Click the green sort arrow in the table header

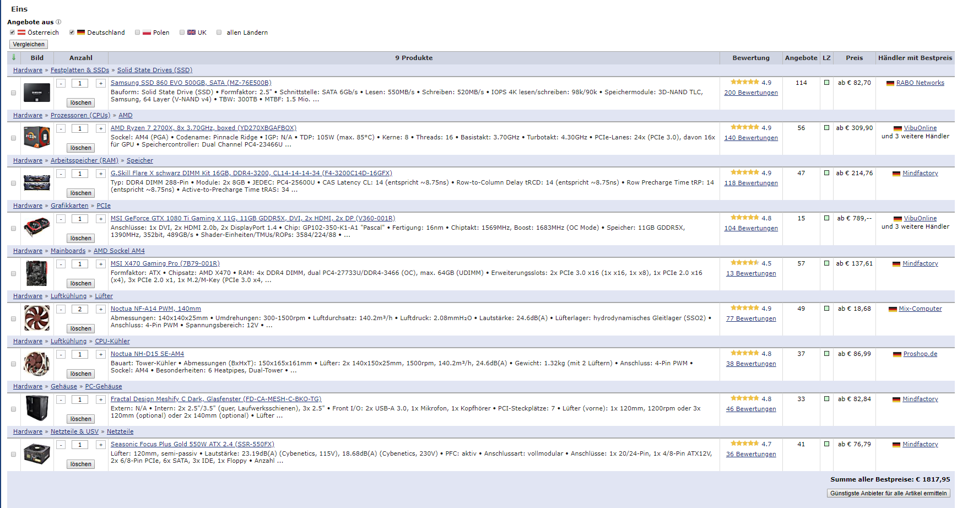pyautogui.click(x=14, y=57)
